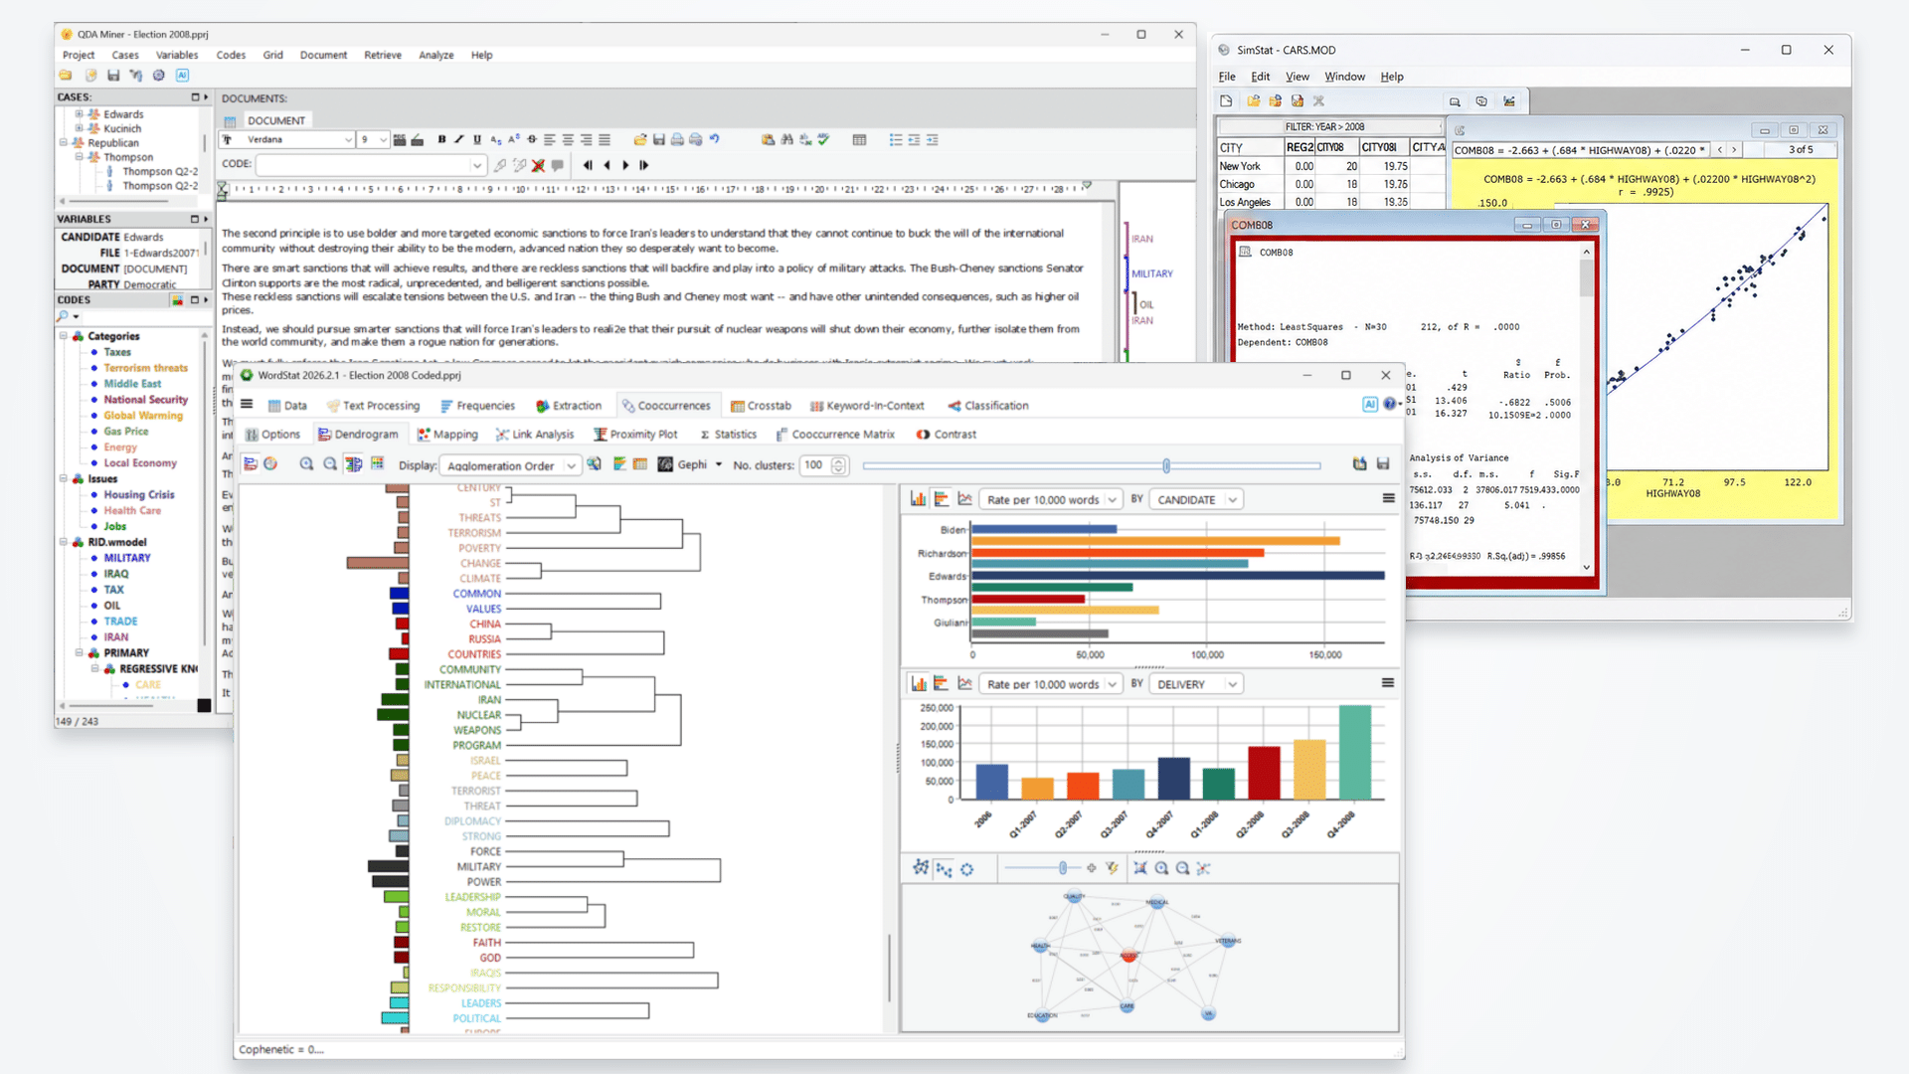Image resolution: width=1909 pixels, height=1074 pixels.
Task: Zoom in on the WordStat dendrogram
Action: [306, 464]
